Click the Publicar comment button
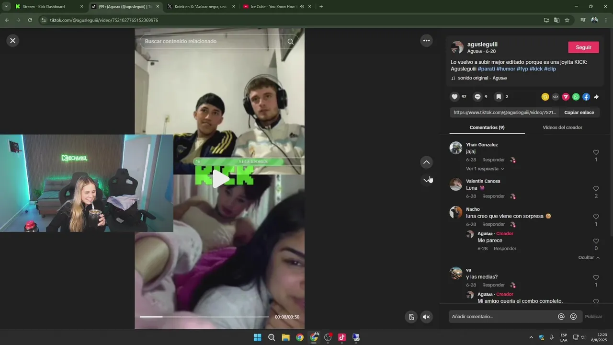Image resolution: width=613 pixels, height=345 pixels. [593, 317]
